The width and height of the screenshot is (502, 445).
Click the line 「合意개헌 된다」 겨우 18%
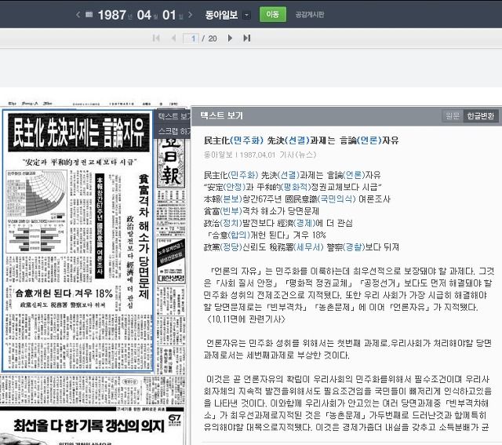pos(267,235)
